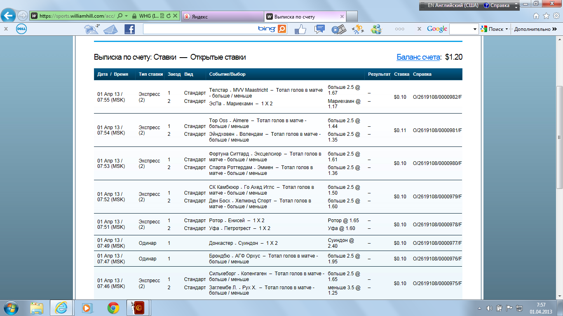
Task: Launch Google Chrome from the taskbar
Action: pyautogui.click(x=113, y=308)
